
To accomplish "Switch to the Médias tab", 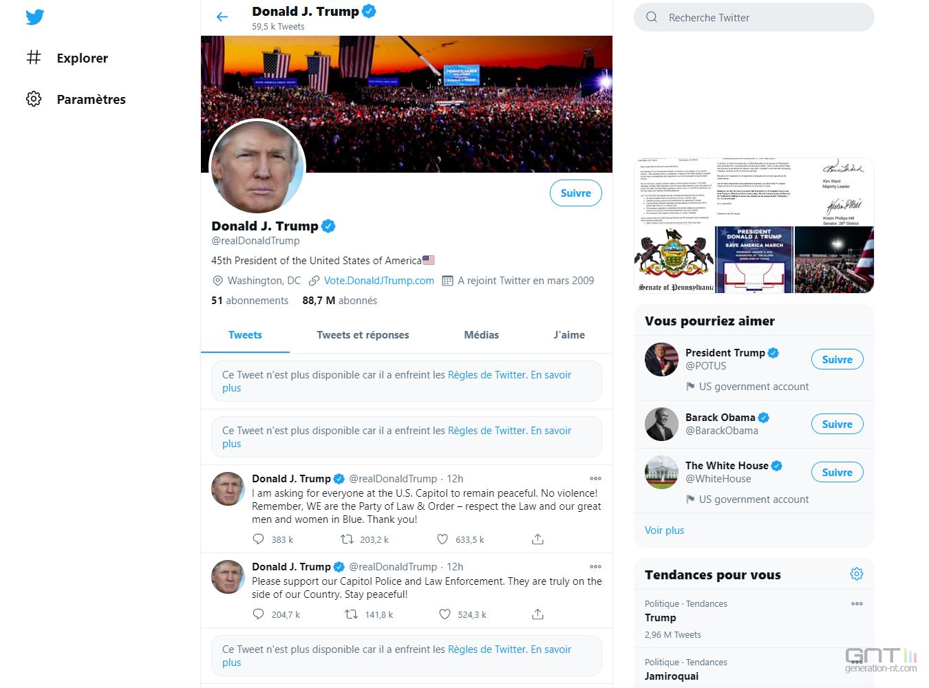I will coord(482,335).
